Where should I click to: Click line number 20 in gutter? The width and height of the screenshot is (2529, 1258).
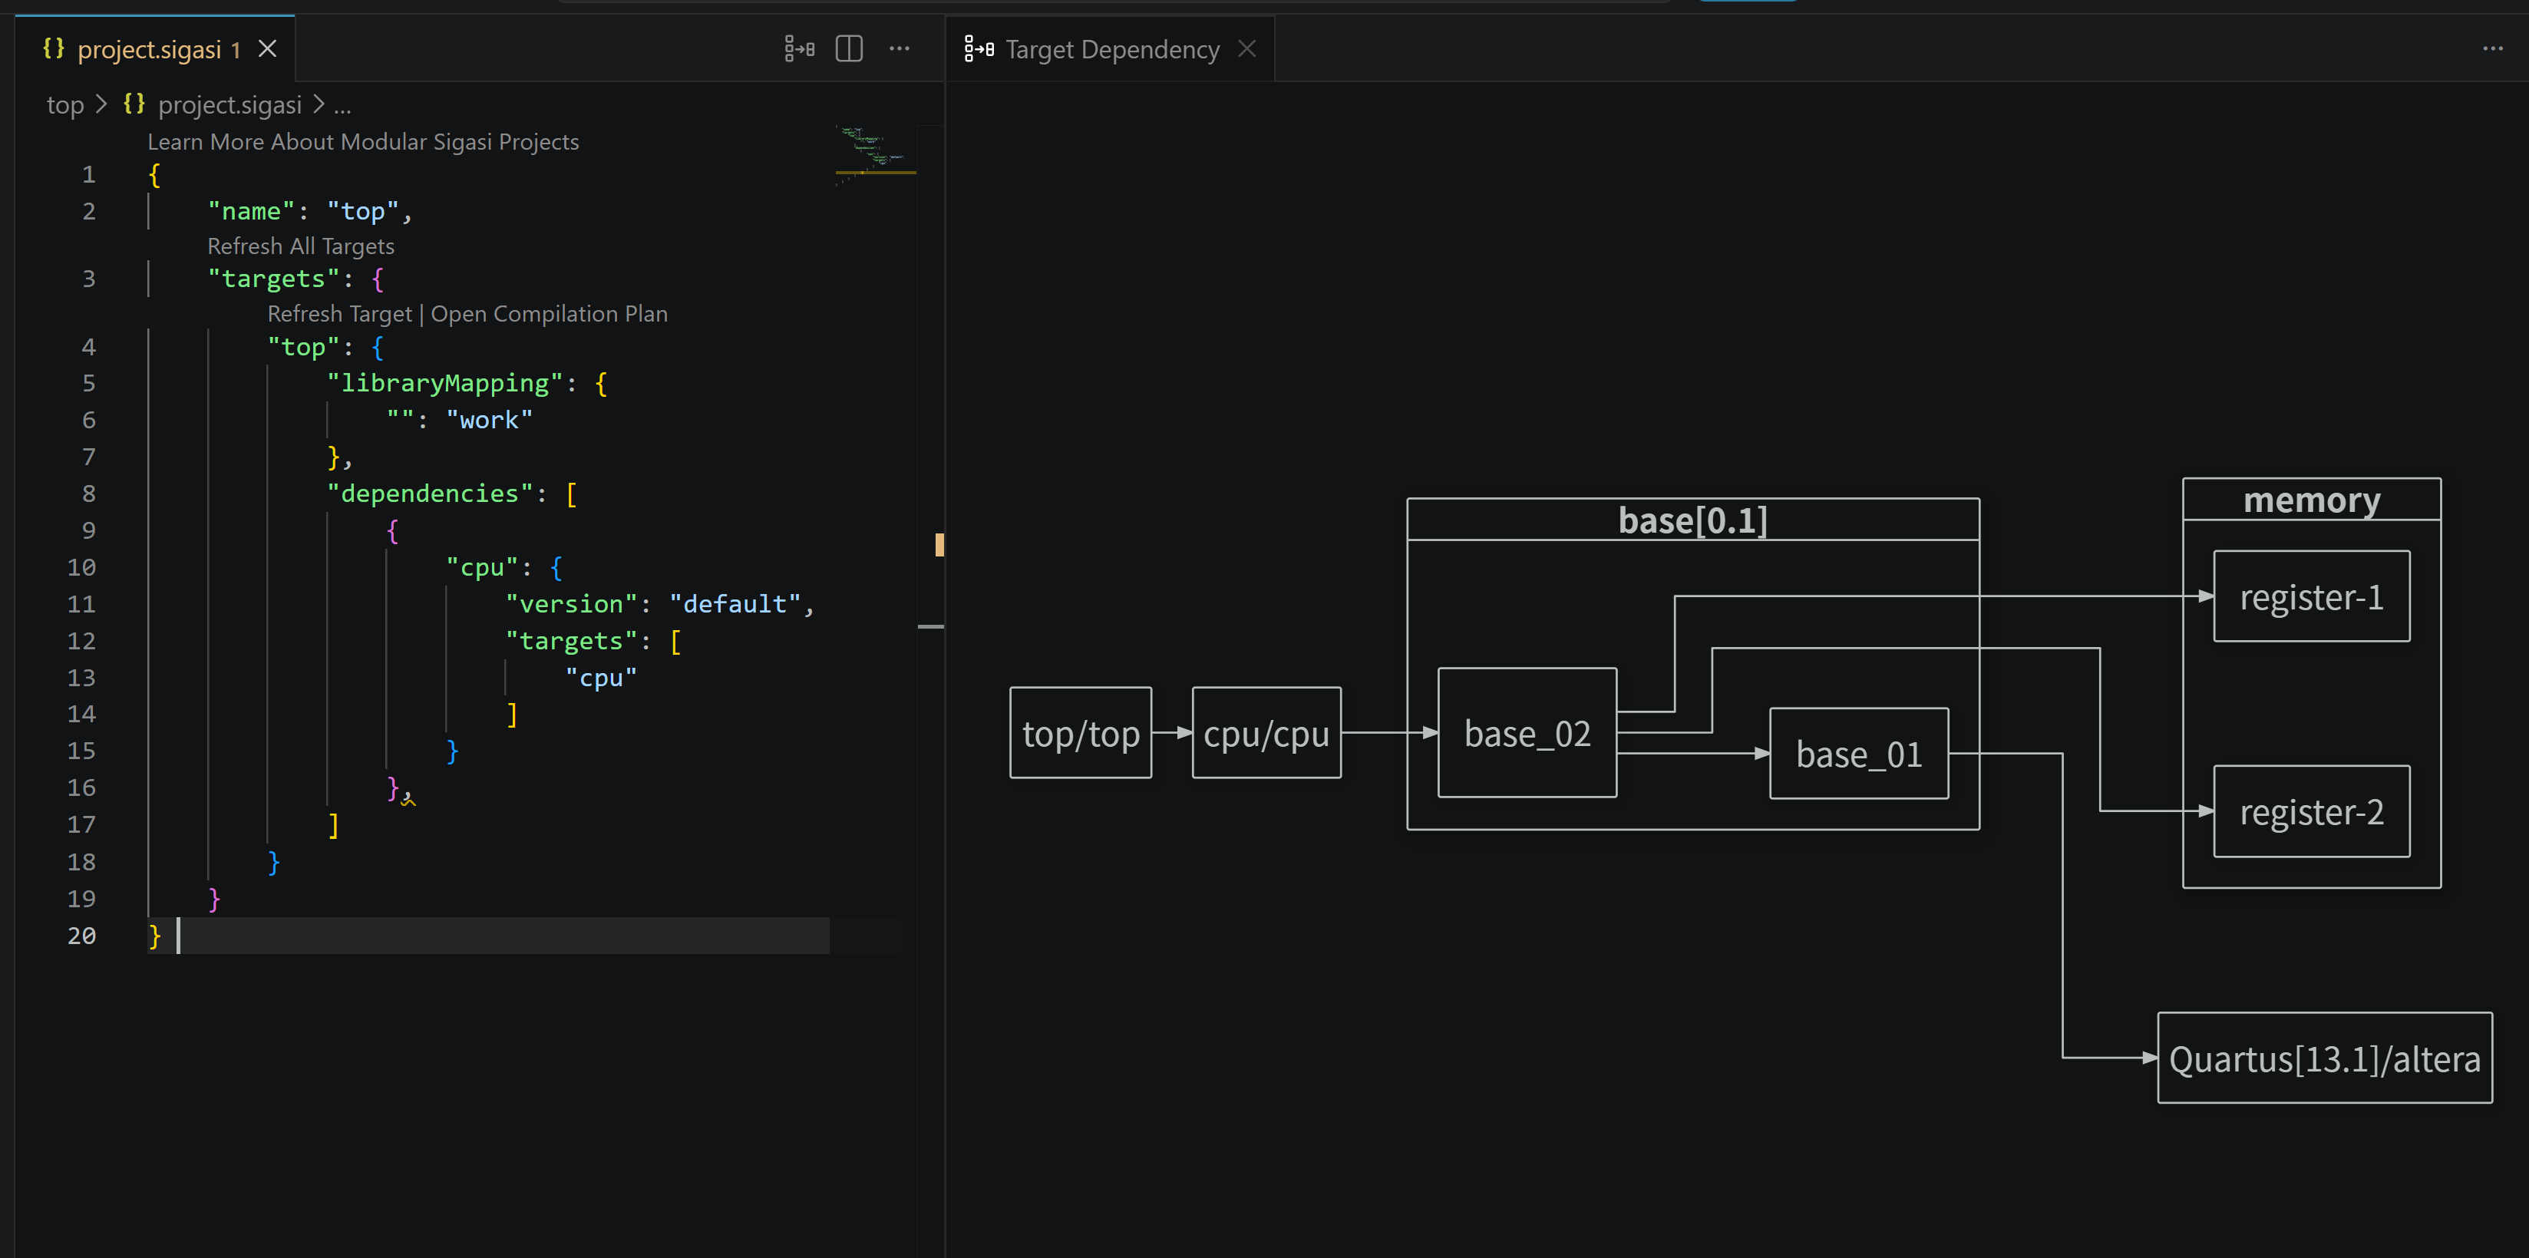pos(81,936)
